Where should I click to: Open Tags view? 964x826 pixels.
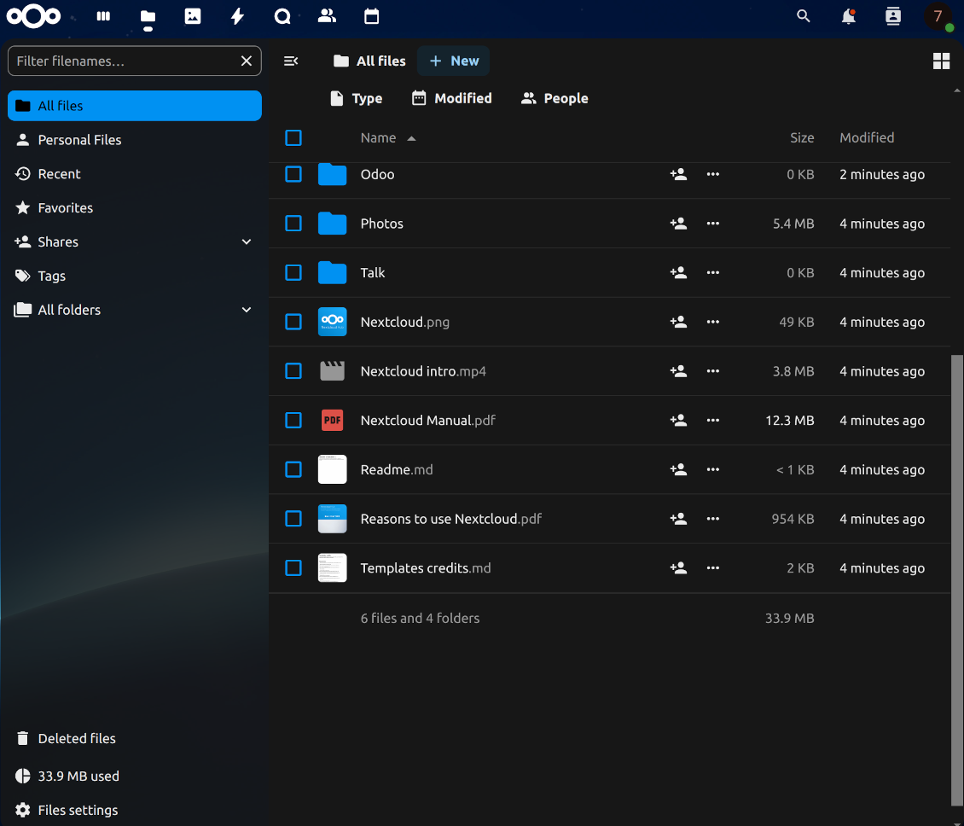tap(135, 276)
